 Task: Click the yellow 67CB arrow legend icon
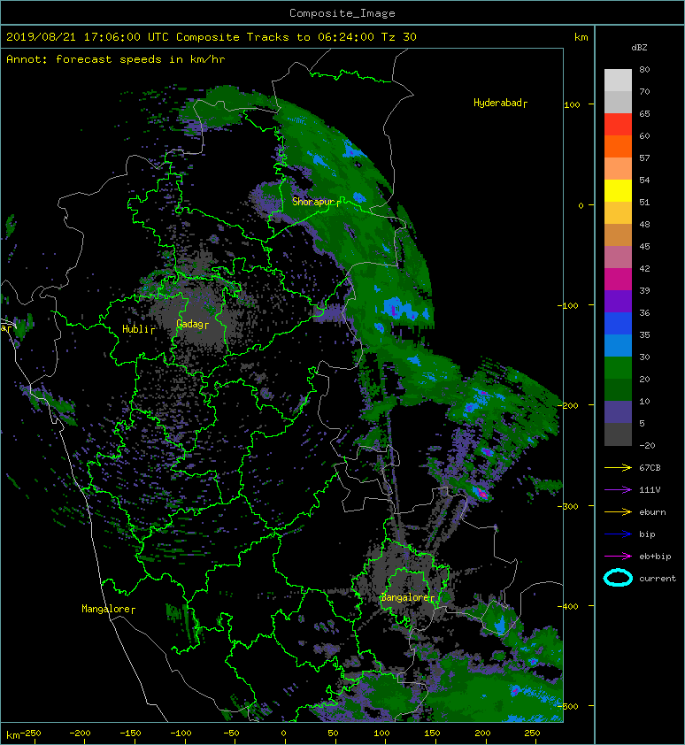618,468
